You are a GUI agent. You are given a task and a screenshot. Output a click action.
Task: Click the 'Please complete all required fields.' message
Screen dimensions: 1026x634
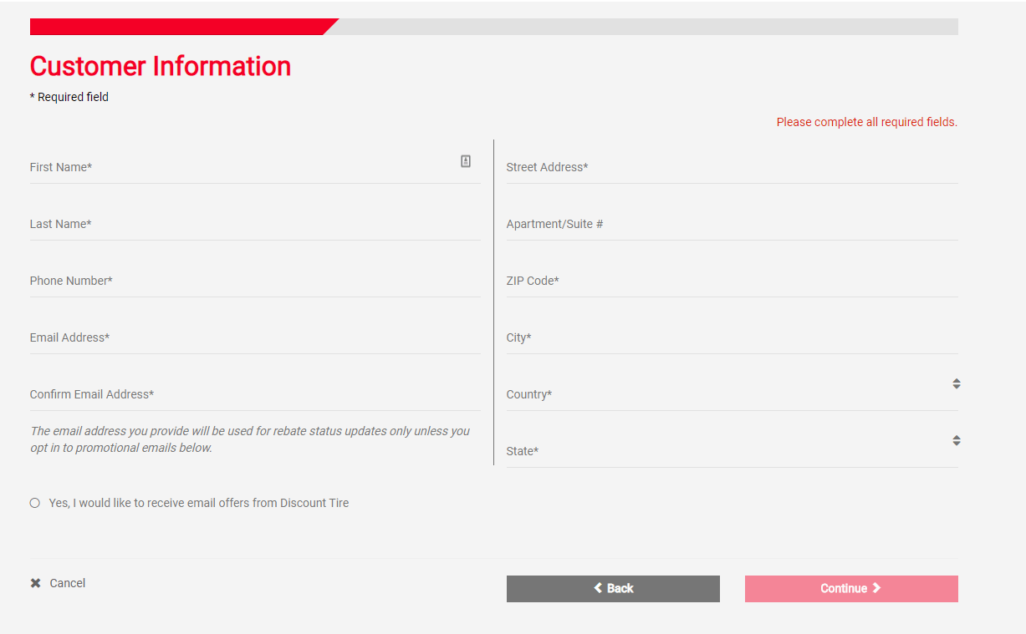coord(866,122)
